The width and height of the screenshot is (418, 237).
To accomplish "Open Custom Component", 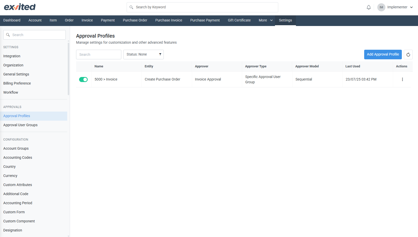I will [x=34, y=221].
